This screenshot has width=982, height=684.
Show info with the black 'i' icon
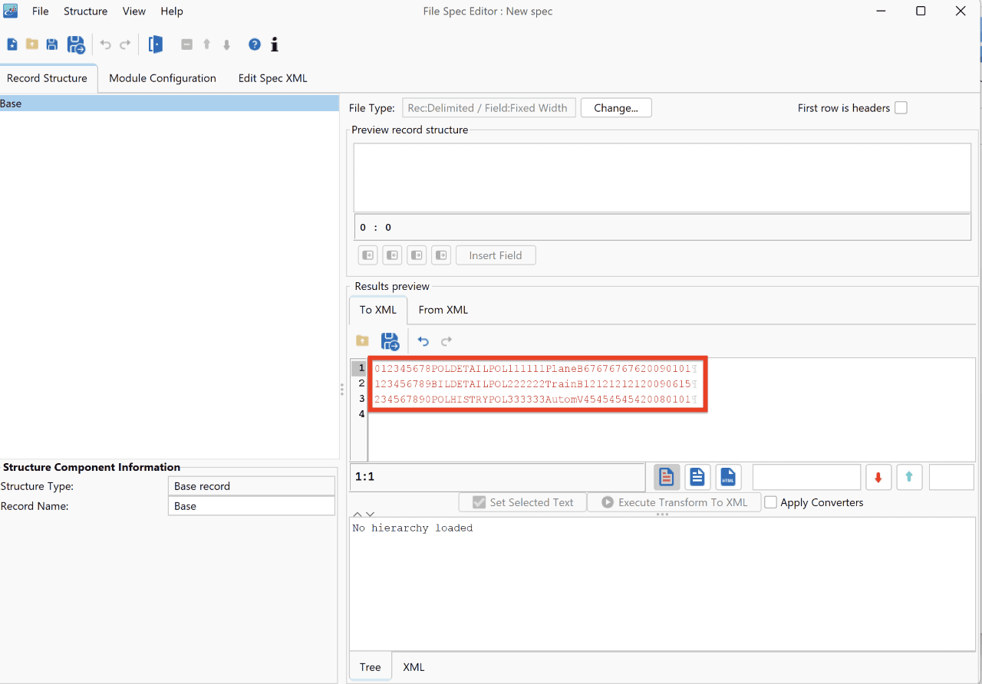tap(275, 44)
